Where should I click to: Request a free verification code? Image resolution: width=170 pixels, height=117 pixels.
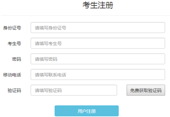[146, 90]
